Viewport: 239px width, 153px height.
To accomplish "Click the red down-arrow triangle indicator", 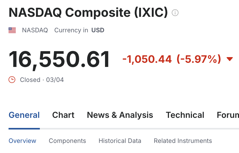I will (229, 59).
